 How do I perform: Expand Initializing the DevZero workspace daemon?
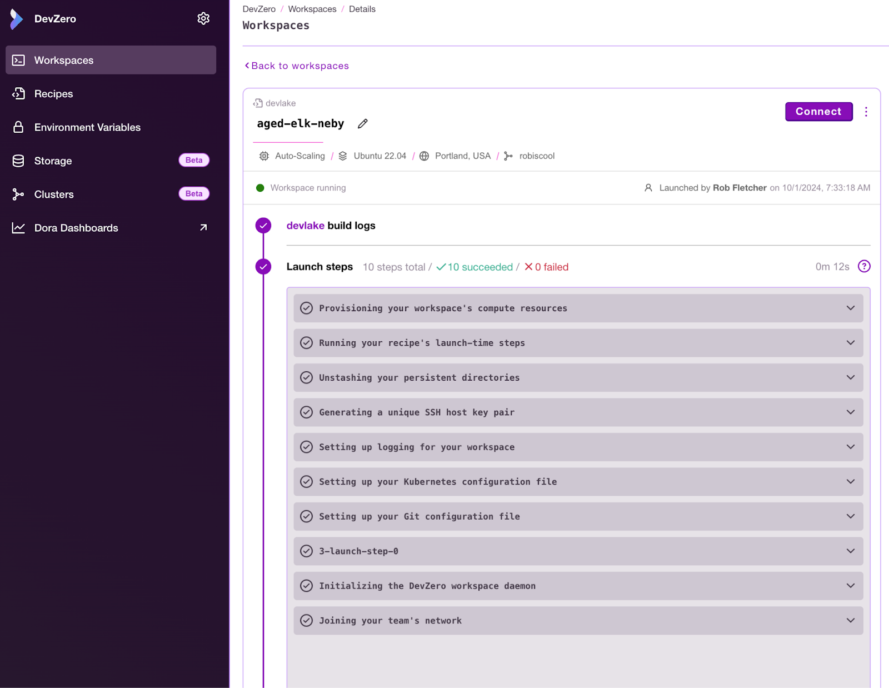[x=850, y=586]
